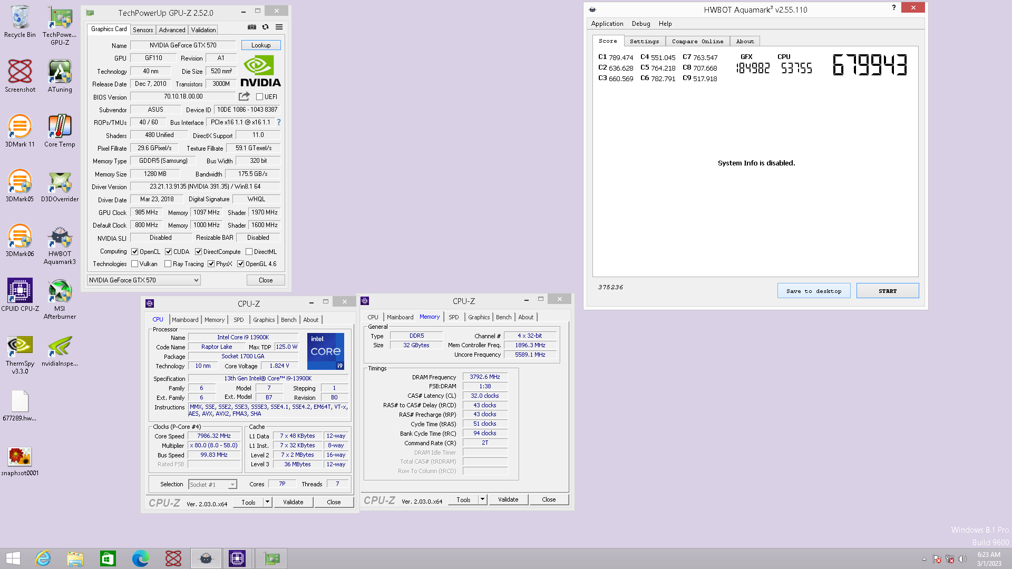The height and width of the screenshot is (569, 1012).
Task: Open Help menu in Aquamark3
Action: click(x=665, y=24)
